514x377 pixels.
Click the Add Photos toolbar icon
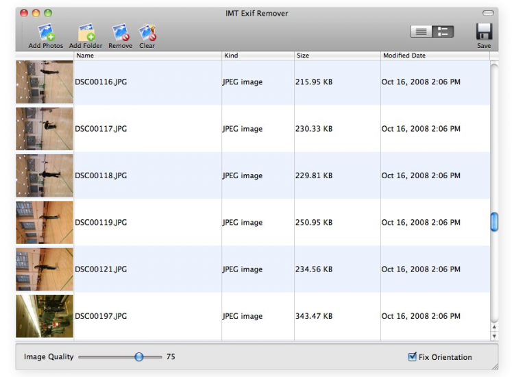pyautogui.click(x=45, y=32)
